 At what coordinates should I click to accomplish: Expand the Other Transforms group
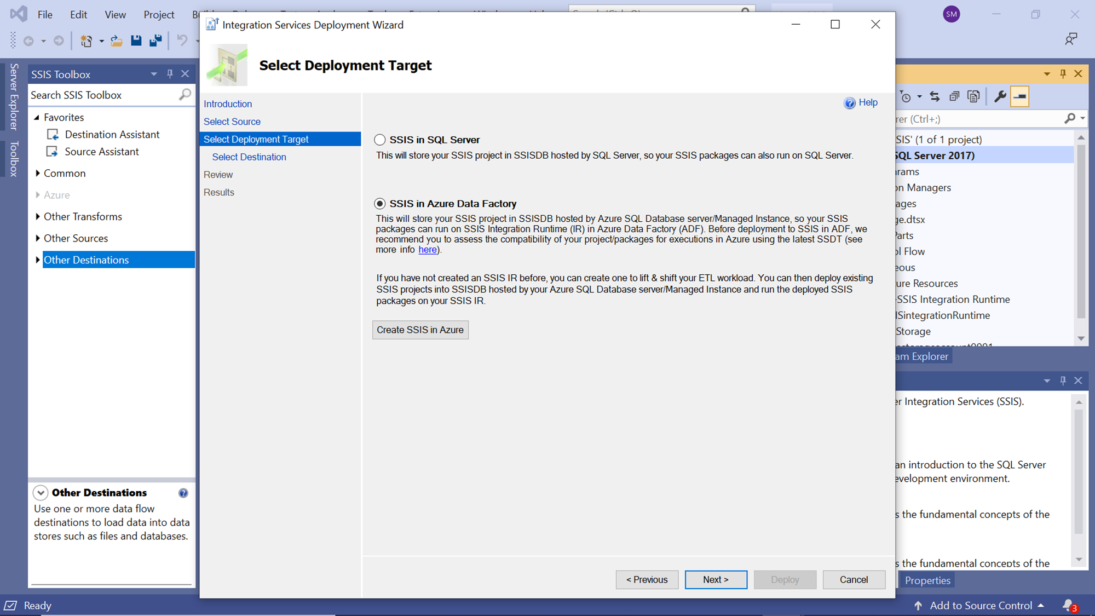click(x=38, y=216)
